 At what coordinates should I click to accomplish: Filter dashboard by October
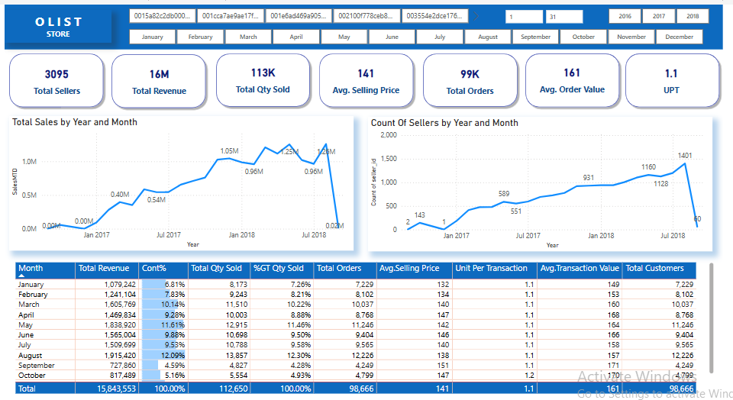point(583,37)
